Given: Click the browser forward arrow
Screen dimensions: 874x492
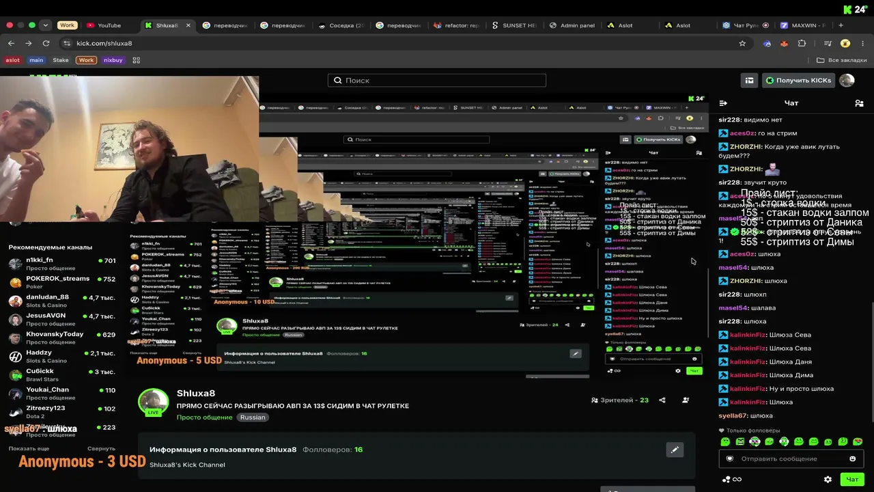Looking at the screenshot, I should (x=28, y=43).
